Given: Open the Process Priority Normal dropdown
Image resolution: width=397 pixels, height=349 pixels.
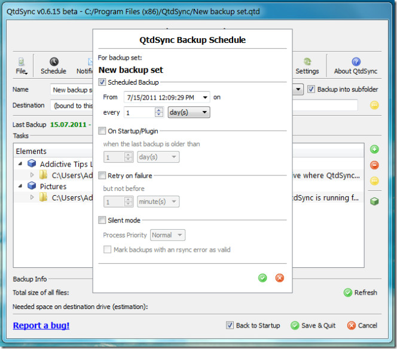Looking at the screenshot, I should coord(167,235).
